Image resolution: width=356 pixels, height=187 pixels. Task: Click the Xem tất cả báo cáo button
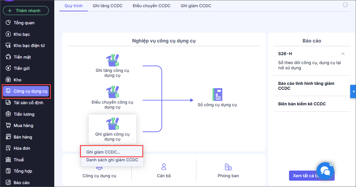tap(305, 176)
